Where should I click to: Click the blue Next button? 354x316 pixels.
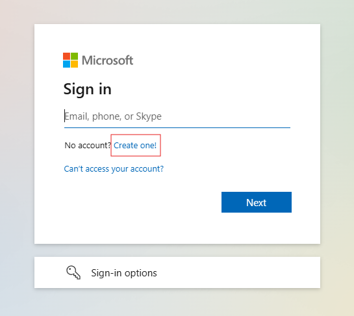(x=257, y=202)
